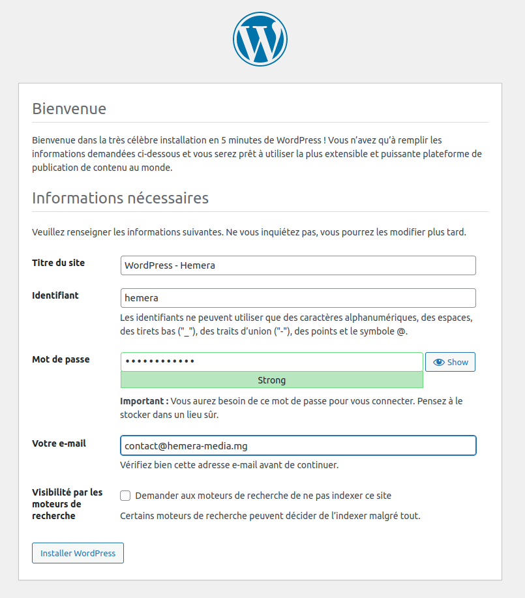Click the 'Bienvenue' heading
The width and height of the screenshot is (525, 598).
[69, 109]
